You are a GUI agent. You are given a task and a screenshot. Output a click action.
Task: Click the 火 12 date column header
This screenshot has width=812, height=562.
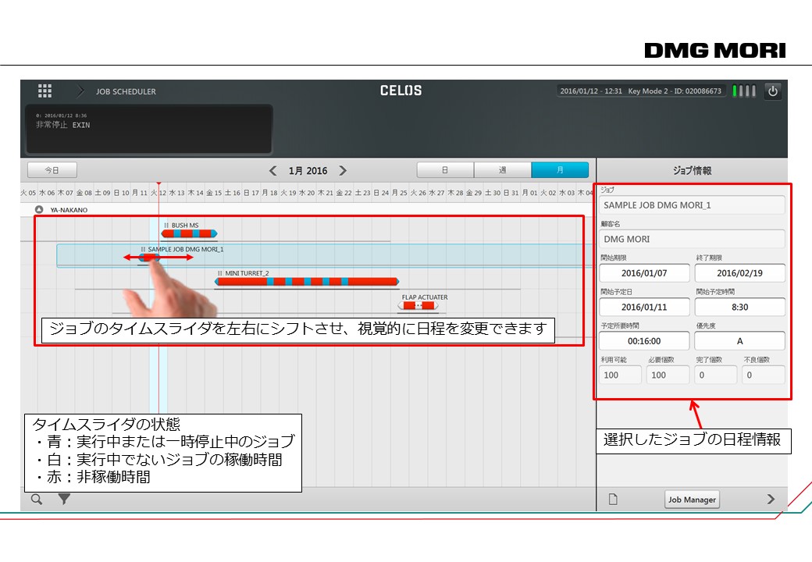158,193
